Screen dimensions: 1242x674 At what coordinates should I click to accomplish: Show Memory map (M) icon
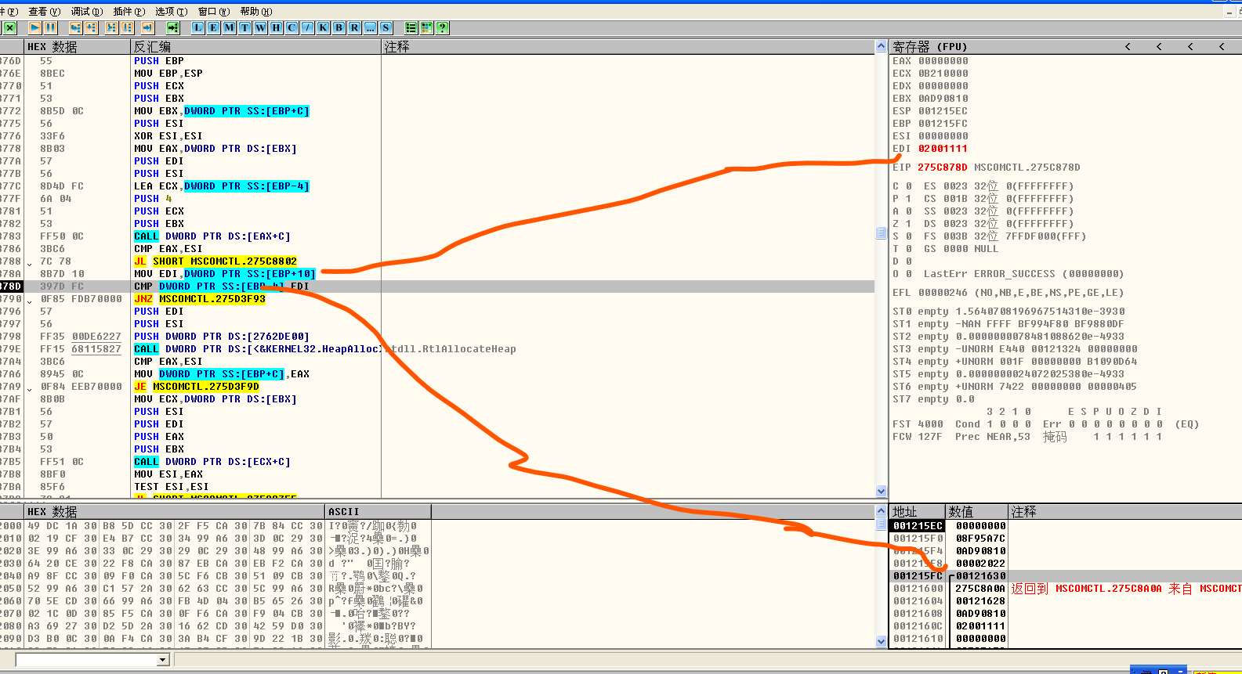pos(230,27)
